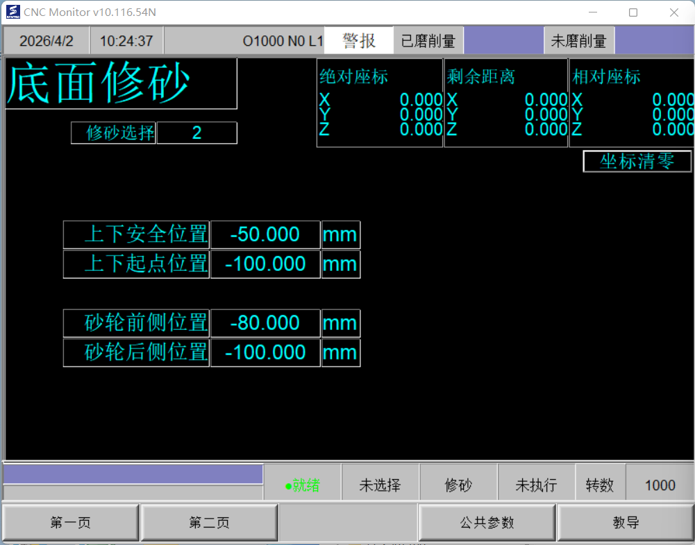Edit the 修砂选择 value field

click(x=196, y=133)
